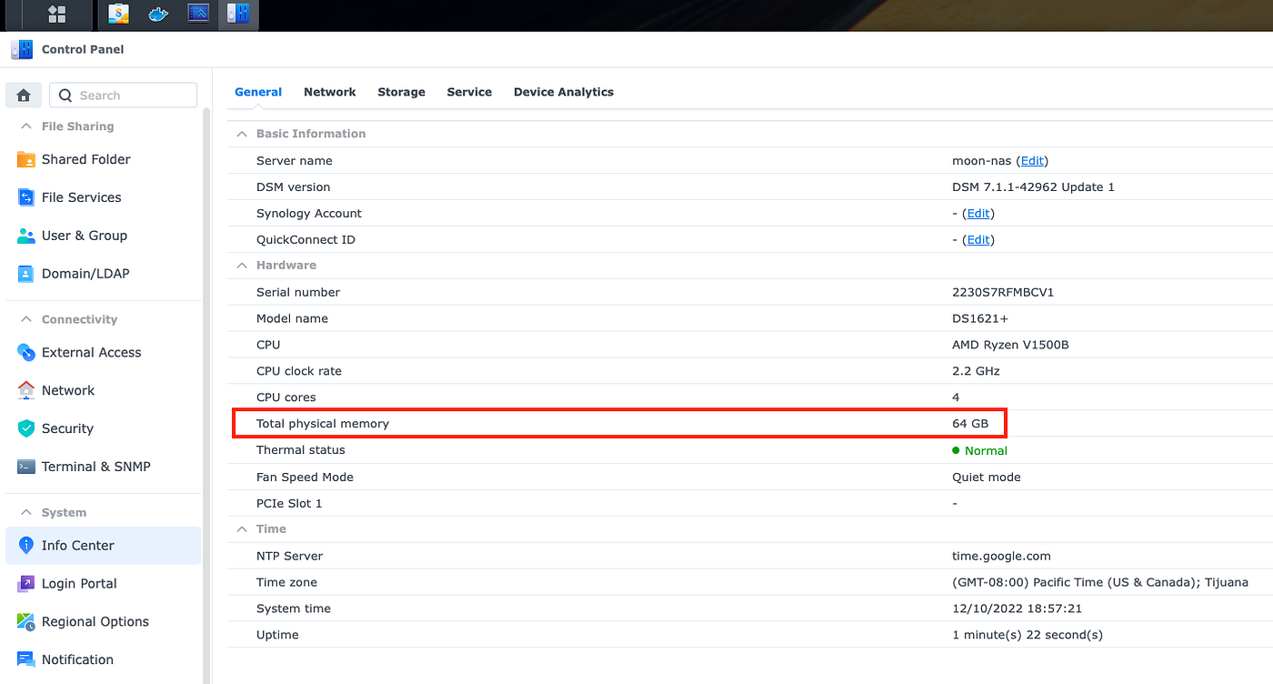Select the Quiet mode fan speed value
This screenshot has width=1273, height=684.
click(987, 478)
